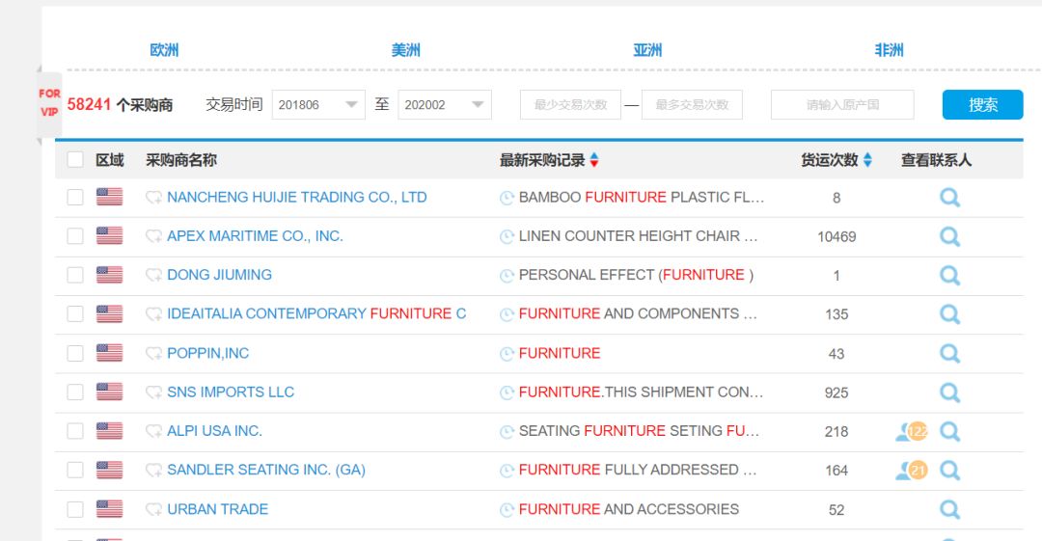The height and width of the screenshot is (541, 1042).
Task: Click favorite heart icon beside NANCHENG HUIJIE TRADING
Action: 153,198
